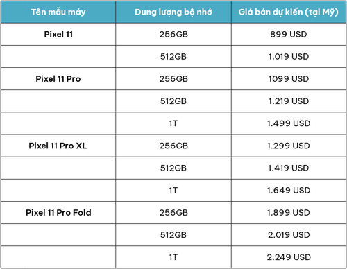Click the 1.649 USD price cell
Viewport: 347px width, 269px height.
coord(289,190)
